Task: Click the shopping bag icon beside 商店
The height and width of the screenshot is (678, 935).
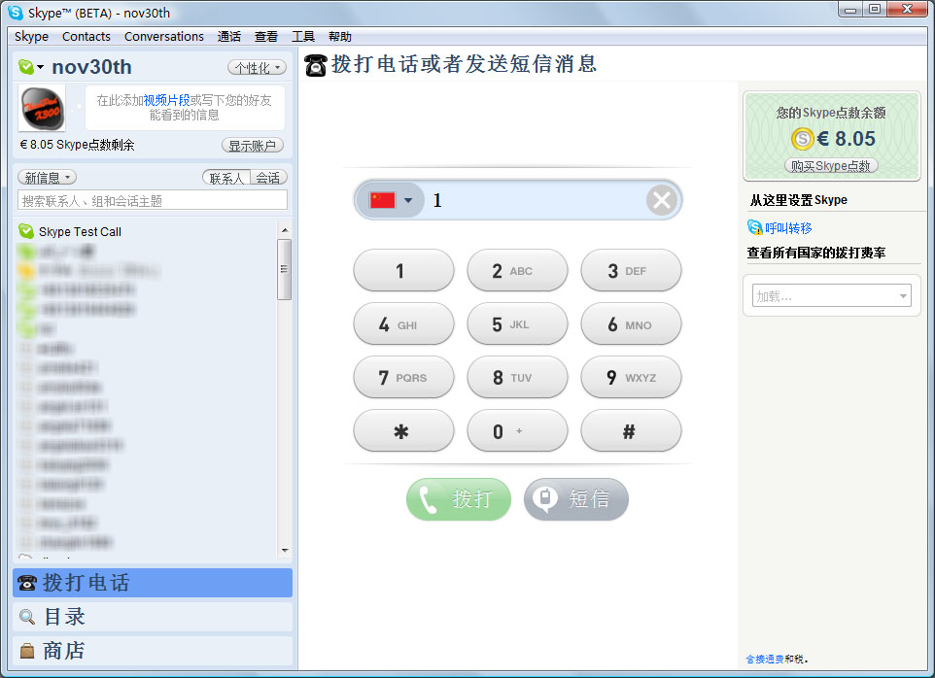Action: tap(27, 651)
